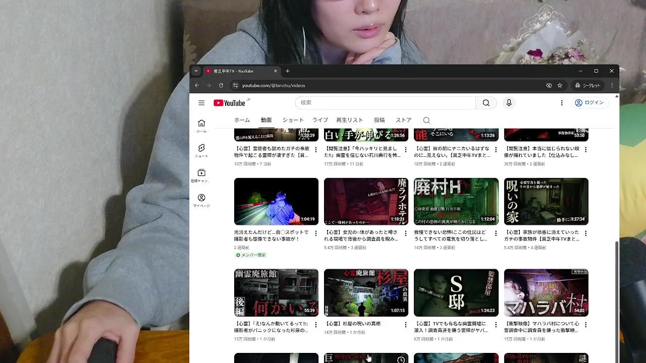Open the 1:04:19 members-only video thumbnail
The height and width of the screenshot is (363, 646).
(276, 201)
